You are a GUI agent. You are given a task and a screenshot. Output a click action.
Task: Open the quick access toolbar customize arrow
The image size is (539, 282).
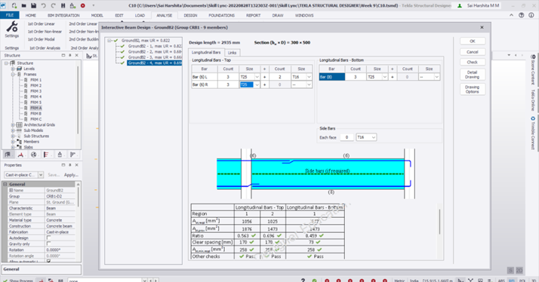pyautogui.click(x=93, y=5)
